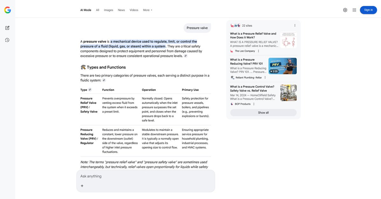Click the BOP Products favicon
The image size is (381, 199).
[x=232, y=104]
